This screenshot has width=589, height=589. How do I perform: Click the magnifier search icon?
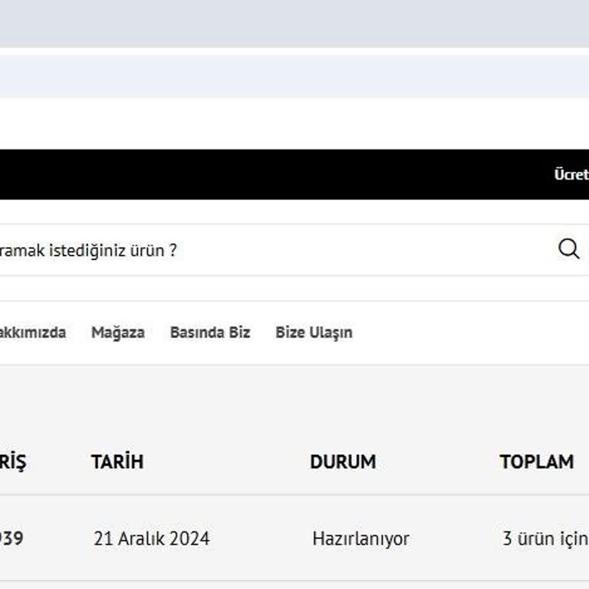[x=568, y=248]
